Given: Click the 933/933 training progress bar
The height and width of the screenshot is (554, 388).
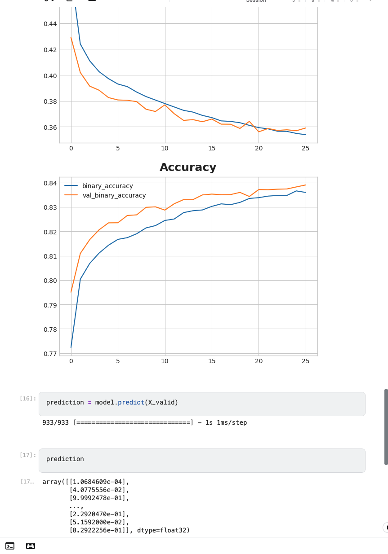Looking at the screenshot, I should click(x=144, y=422).
